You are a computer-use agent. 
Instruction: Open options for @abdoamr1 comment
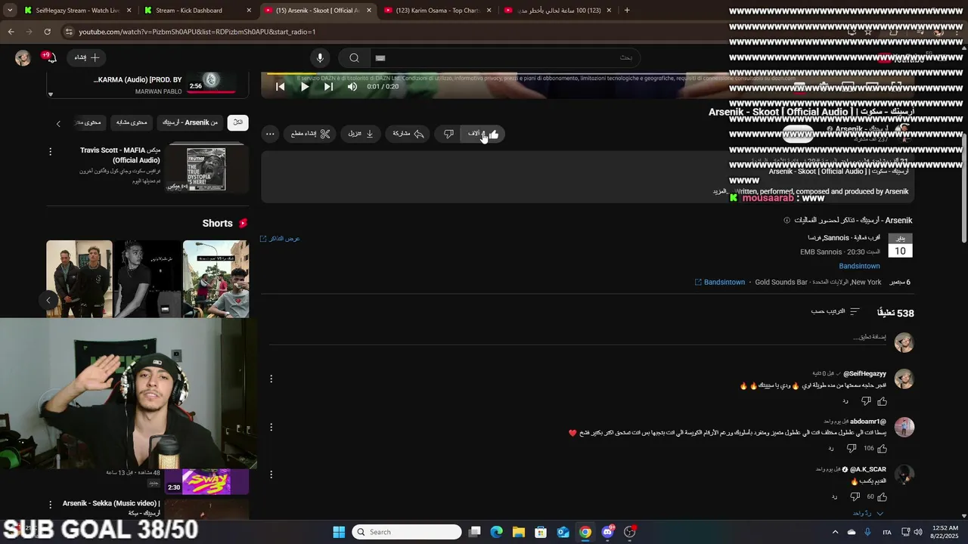coord(271,427)
